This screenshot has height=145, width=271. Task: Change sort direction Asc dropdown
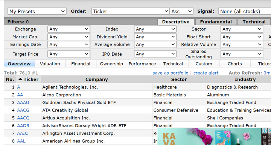181,11
